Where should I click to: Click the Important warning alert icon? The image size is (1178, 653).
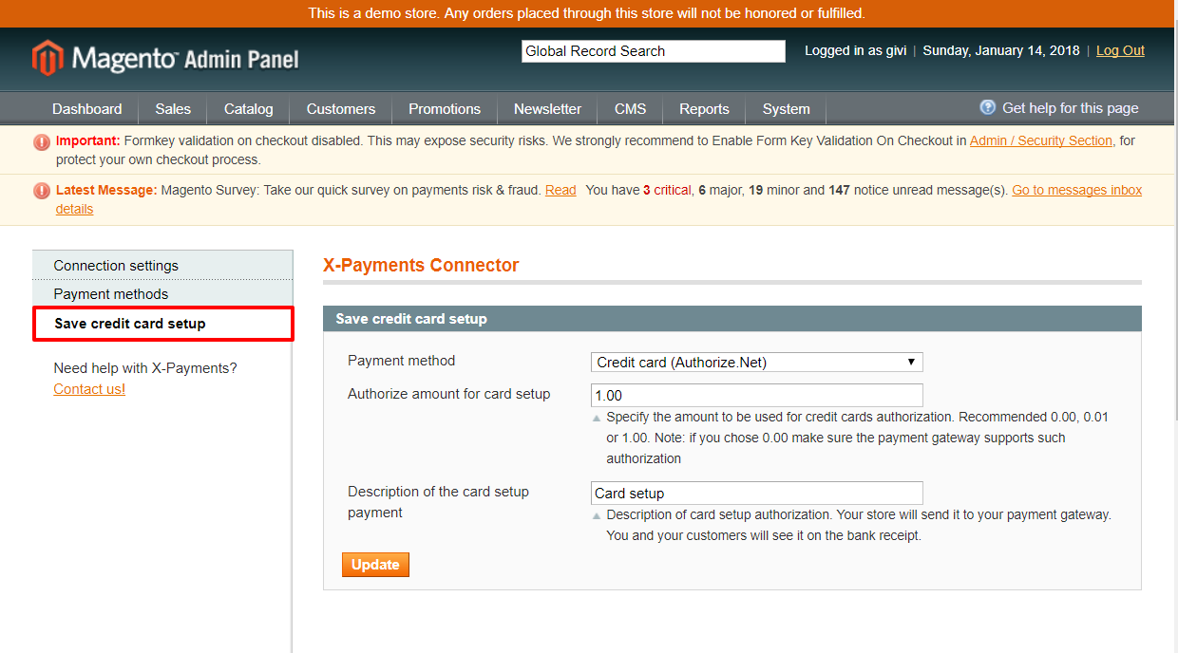click(42, 142)
